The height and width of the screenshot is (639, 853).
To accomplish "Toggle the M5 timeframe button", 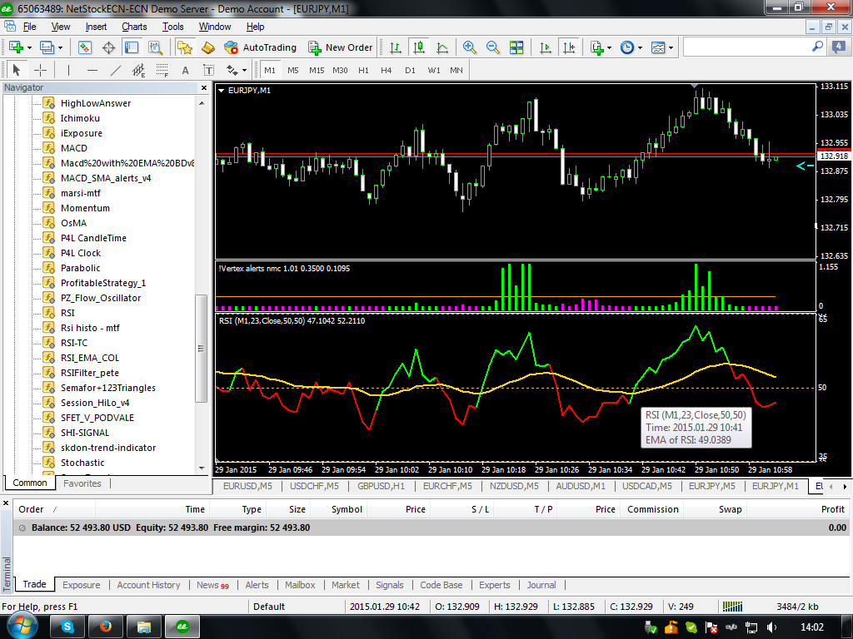I will pyautogui.click(x=292, y=70).
